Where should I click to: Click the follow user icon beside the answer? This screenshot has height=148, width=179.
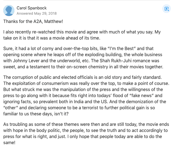(167, 9)
